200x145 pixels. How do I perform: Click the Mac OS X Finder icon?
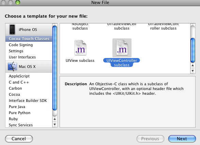point(12,67)
